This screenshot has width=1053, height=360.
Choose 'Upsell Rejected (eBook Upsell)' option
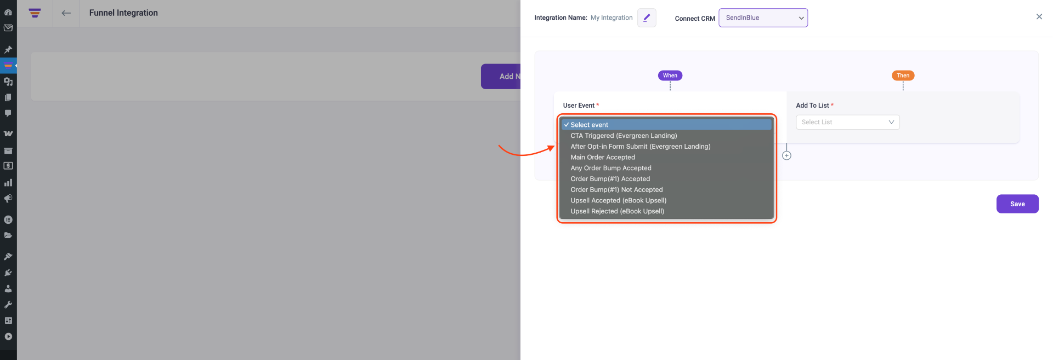point(617,211)
